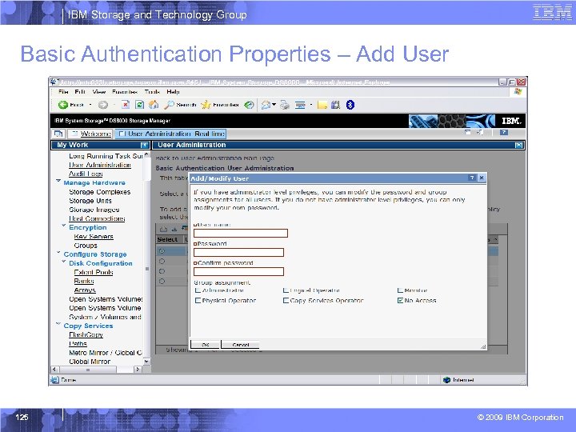This screenshot has width=576, height=432.
Task: Open the Edit icon dropdown arrow
Action: pyautogui.click(x=310, y=105)
